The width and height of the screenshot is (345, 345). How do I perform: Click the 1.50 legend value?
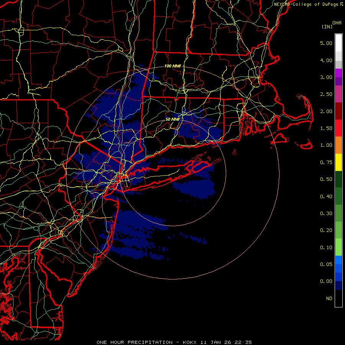(326, 128)
